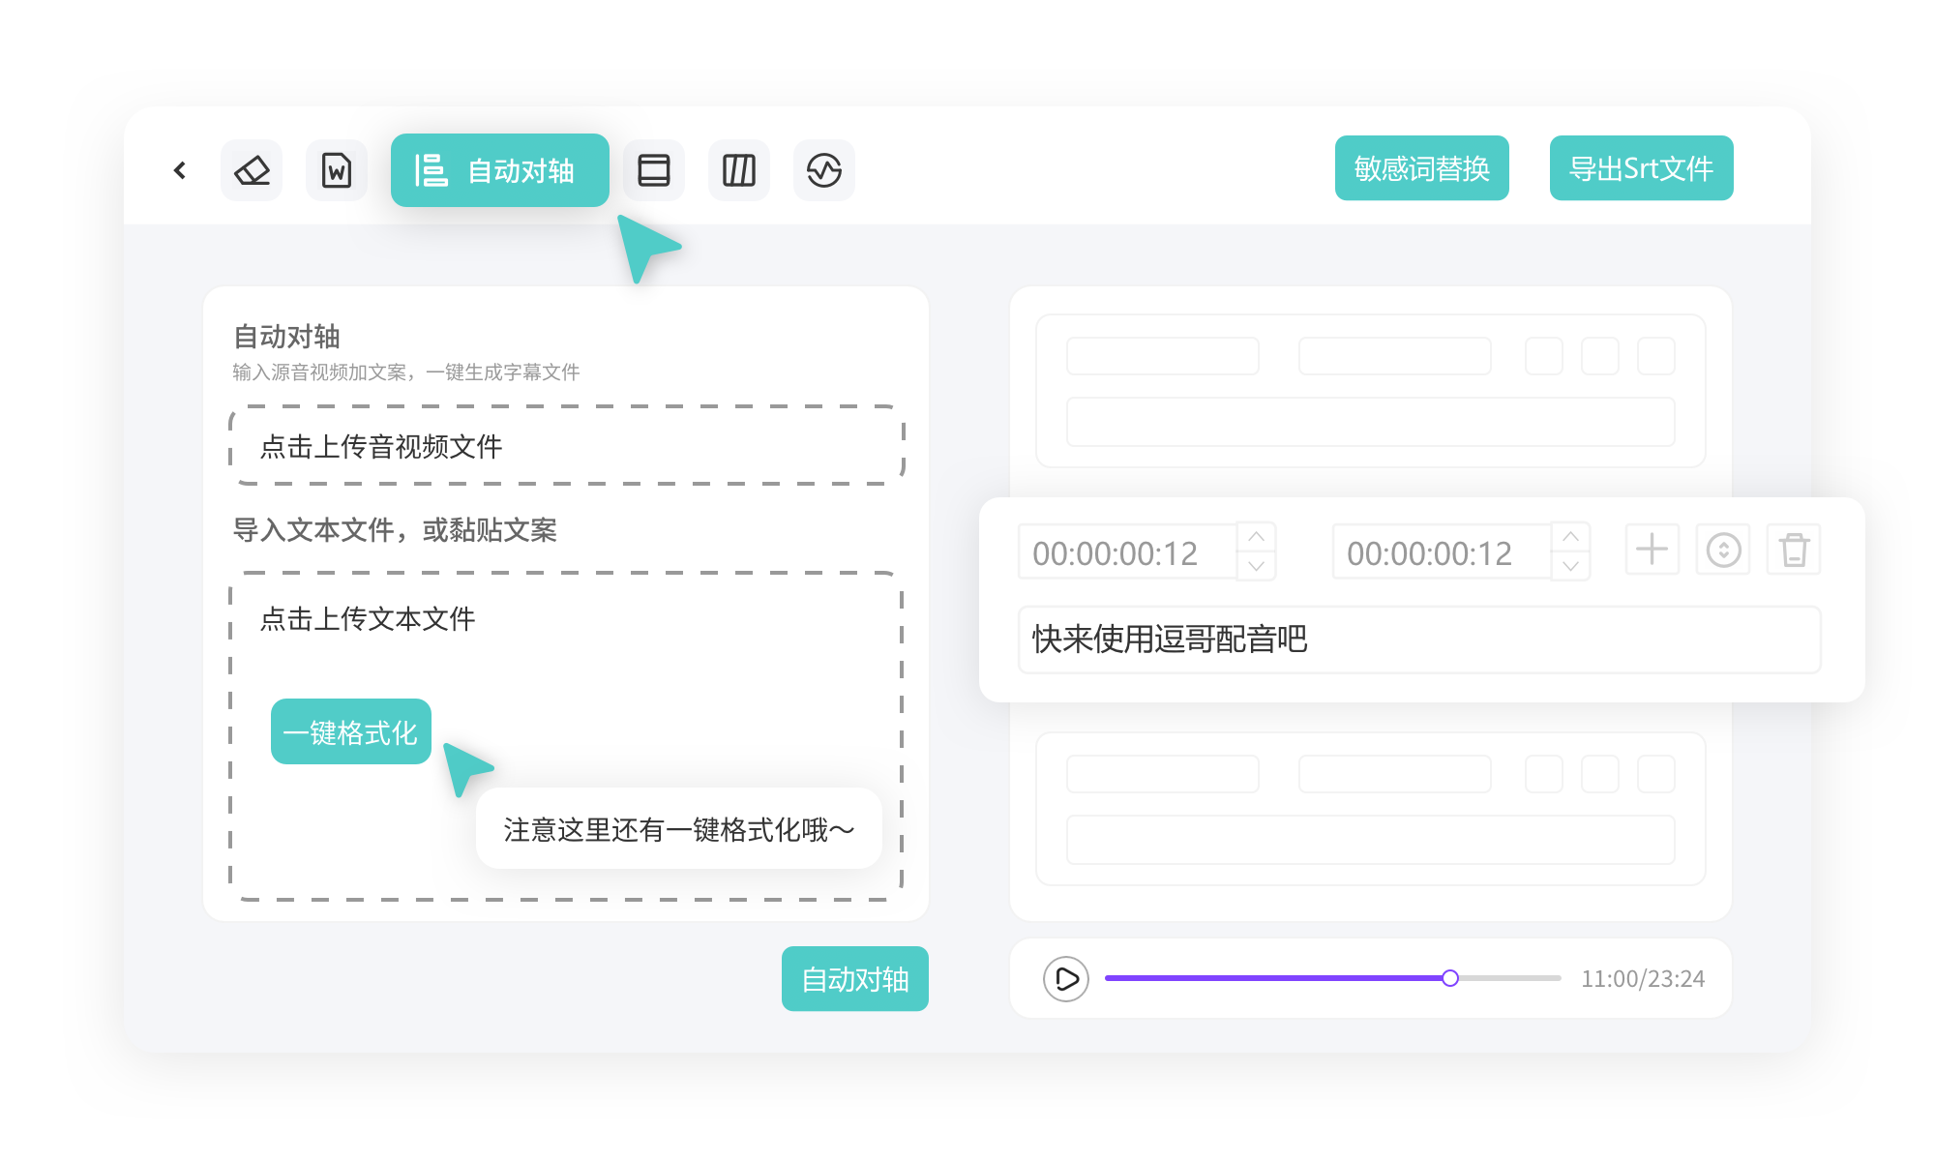Select the 自动对轴 toolbar tab
The height and width of the screenshot is (1161, 1935).
499,170
